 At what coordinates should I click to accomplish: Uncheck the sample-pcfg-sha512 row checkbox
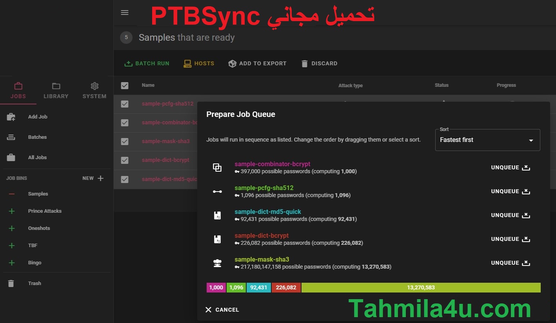click(x=125, y=104)
